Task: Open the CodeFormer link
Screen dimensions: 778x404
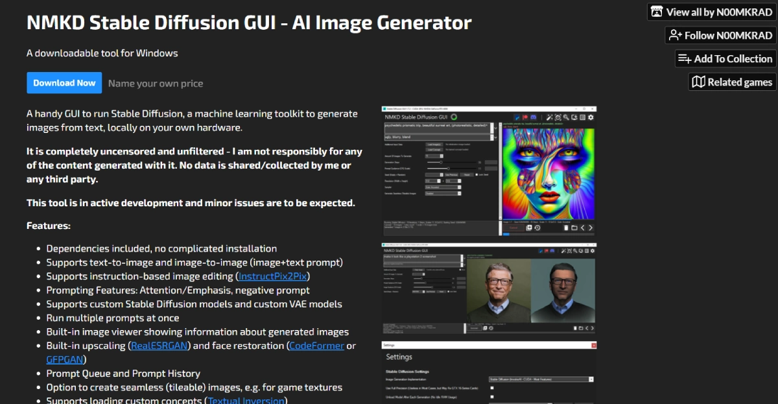Action: click(316, 346)
